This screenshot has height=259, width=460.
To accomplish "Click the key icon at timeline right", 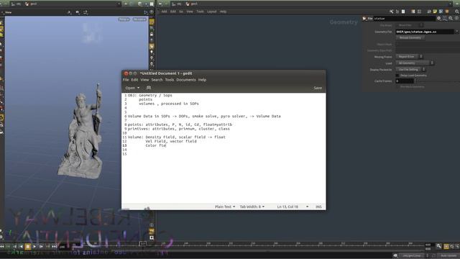I will (x=439, y=246).
